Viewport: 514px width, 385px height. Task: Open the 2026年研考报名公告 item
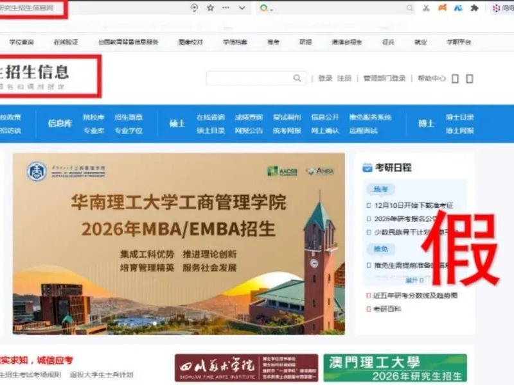point(407,219)
